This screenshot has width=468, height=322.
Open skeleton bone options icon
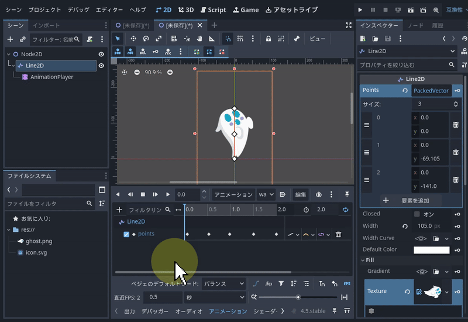click(x=297, y=39)
